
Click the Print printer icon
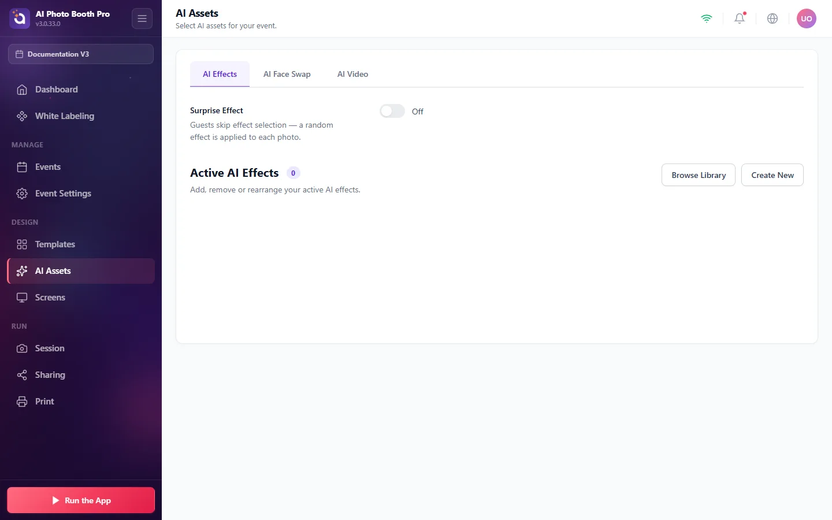22,402
